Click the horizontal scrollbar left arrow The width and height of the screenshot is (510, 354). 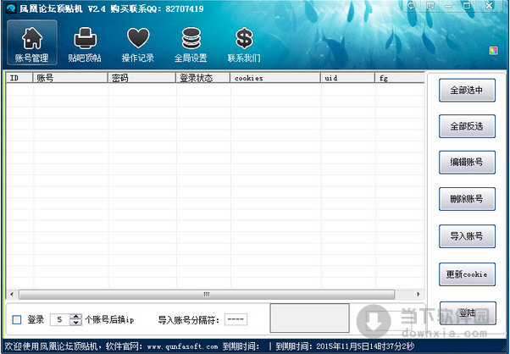12,295
